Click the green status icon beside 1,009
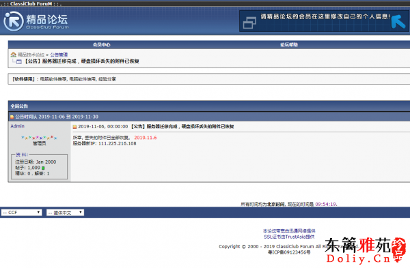The width and height of the screenshot is (410, 268). [x=43, y=168]
